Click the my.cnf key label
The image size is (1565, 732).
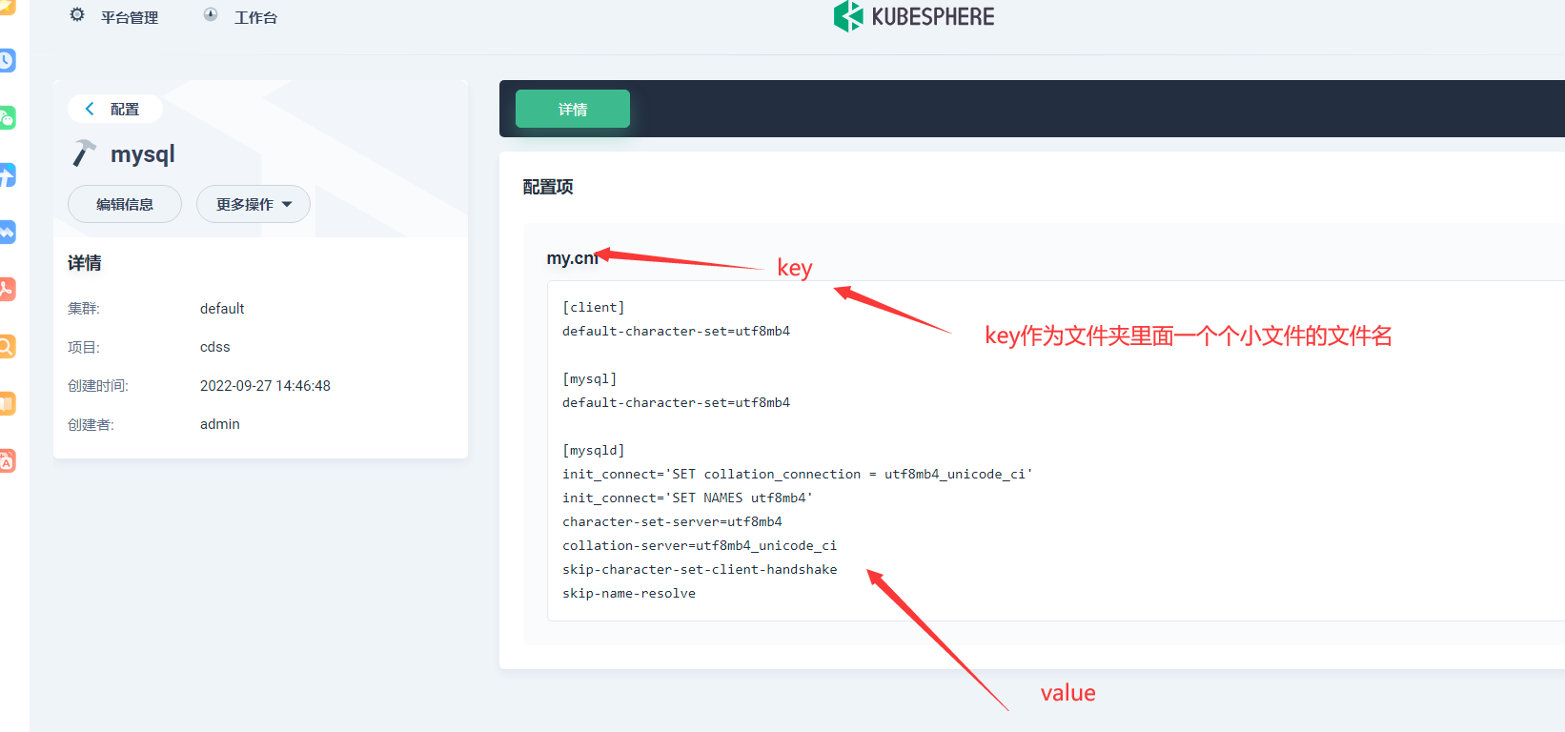(x=571, y=258)
